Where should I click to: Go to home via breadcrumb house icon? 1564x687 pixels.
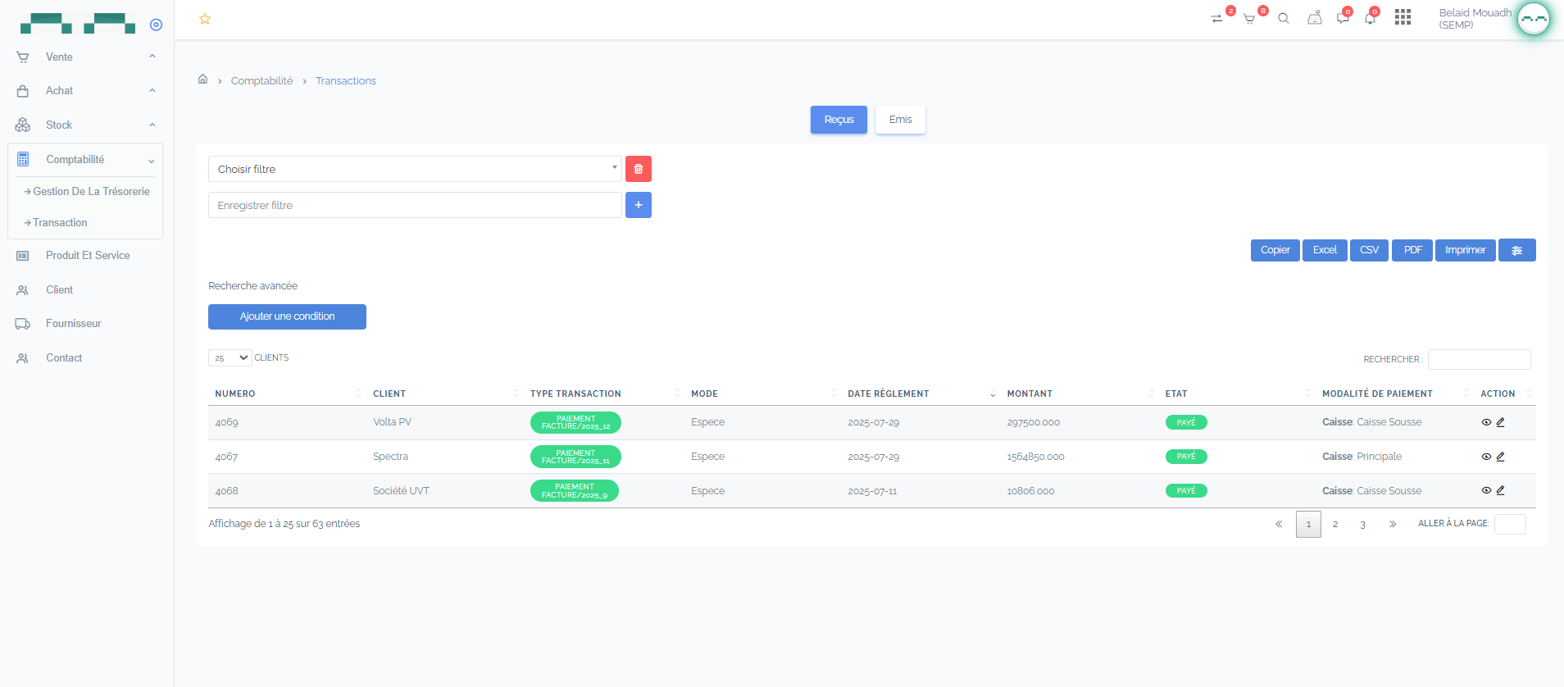[x=202, y=79]
